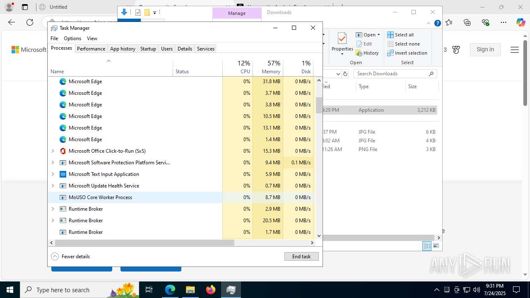Open File Explorer from the taskbar

[x=190, y=290]
